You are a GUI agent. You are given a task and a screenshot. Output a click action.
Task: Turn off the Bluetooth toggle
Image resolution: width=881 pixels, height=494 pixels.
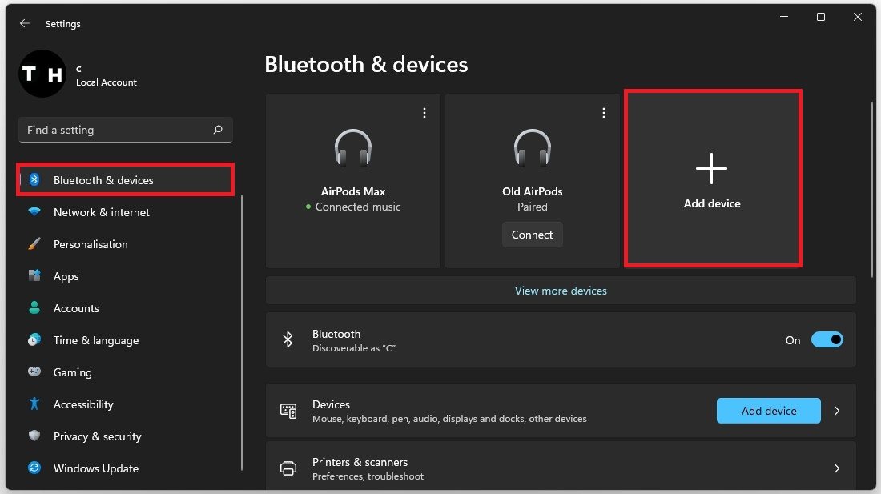pyautogui.click(x=827, y=339)
